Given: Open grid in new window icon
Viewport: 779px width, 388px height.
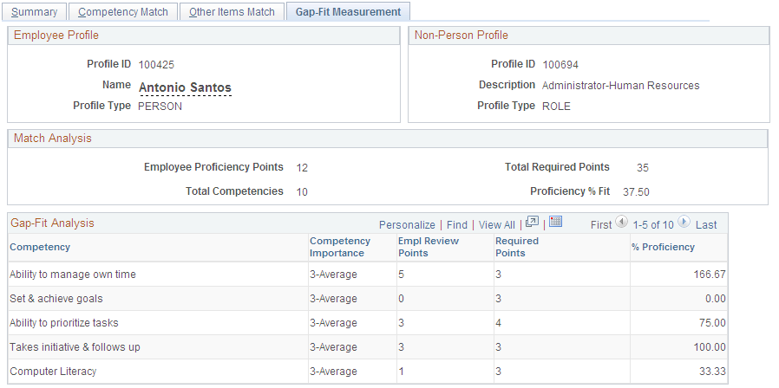Looking at the screenshot, I should point(532,223).
